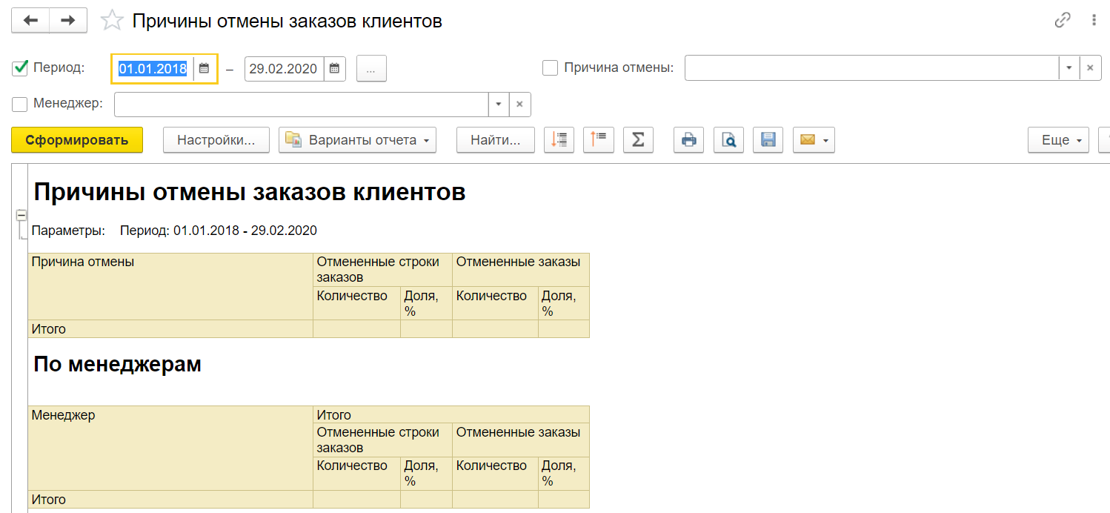Click the forward navigation arrow

pos(68,21)
